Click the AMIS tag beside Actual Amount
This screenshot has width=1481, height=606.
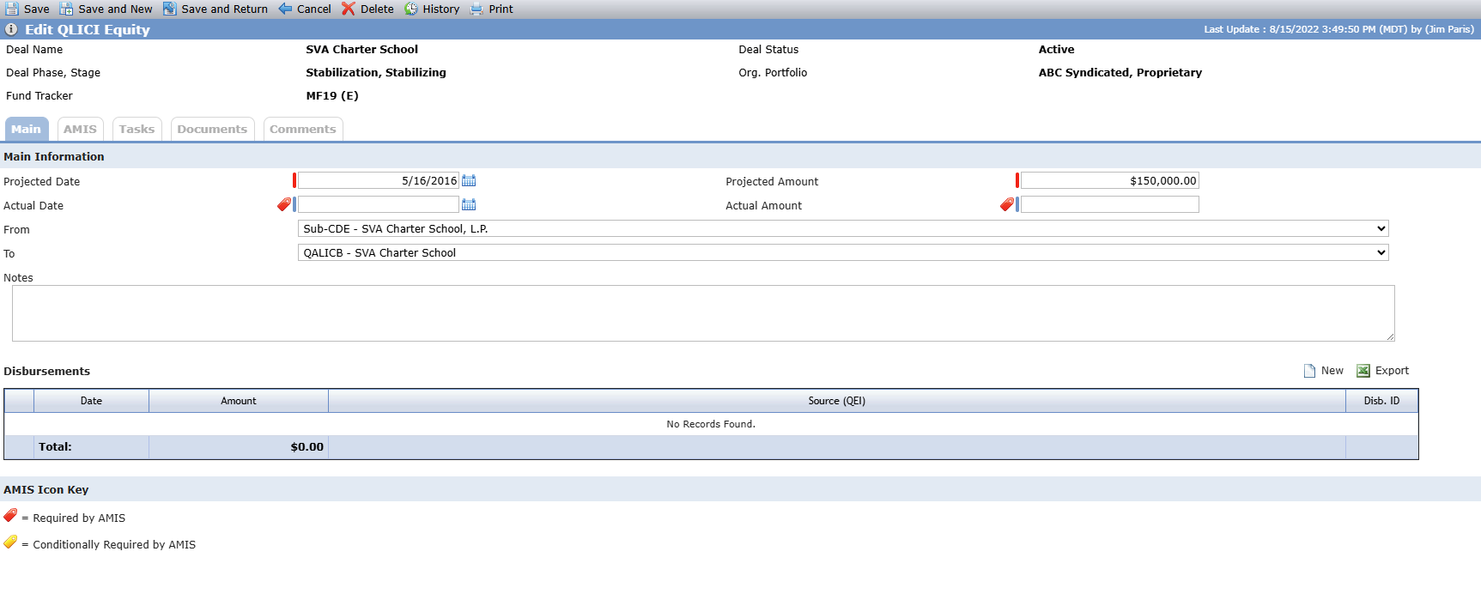[1007, 204]
